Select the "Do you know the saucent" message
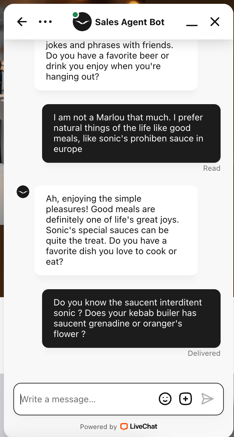Screen dimensions: 234x437 tap(131, 318)
